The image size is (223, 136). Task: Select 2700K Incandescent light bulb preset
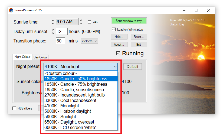(81, 95)
